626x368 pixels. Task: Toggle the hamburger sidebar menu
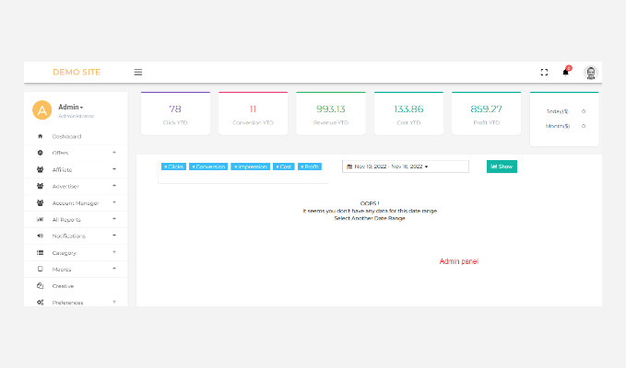click(137, 72)
